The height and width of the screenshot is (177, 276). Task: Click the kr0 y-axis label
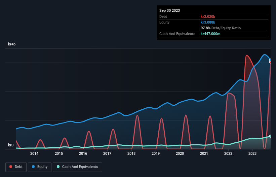11,145
